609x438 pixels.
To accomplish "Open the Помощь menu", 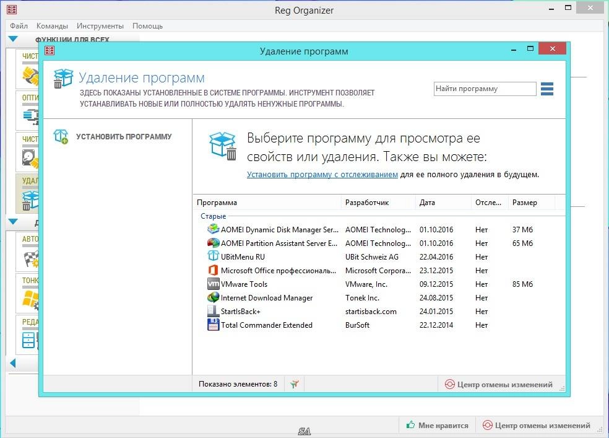I will pyautogui.click(x=147, y=25).
